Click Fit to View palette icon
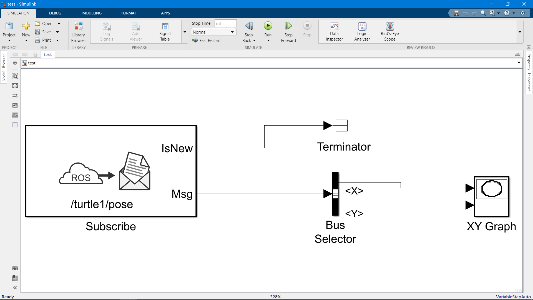533x300 pixels. coord(15,86)
